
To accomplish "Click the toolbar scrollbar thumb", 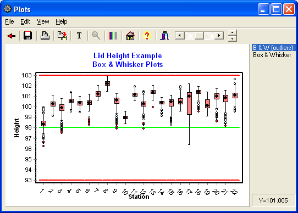I will [x=200, y=36].
